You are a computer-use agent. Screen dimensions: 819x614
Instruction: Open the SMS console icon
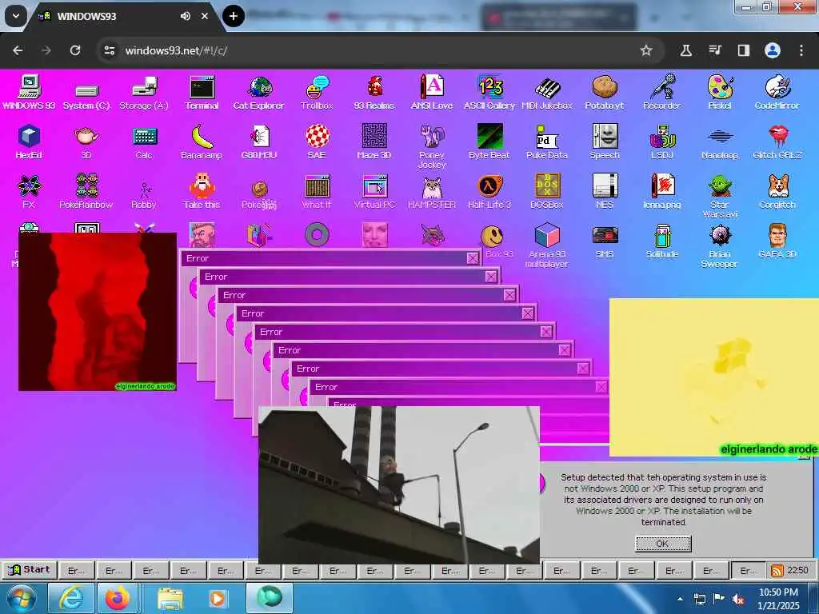[x=605, y=241]
